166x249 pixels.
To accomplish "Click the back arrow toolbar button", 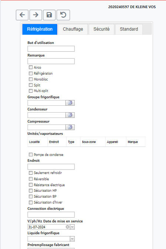I will pos(22,15).
